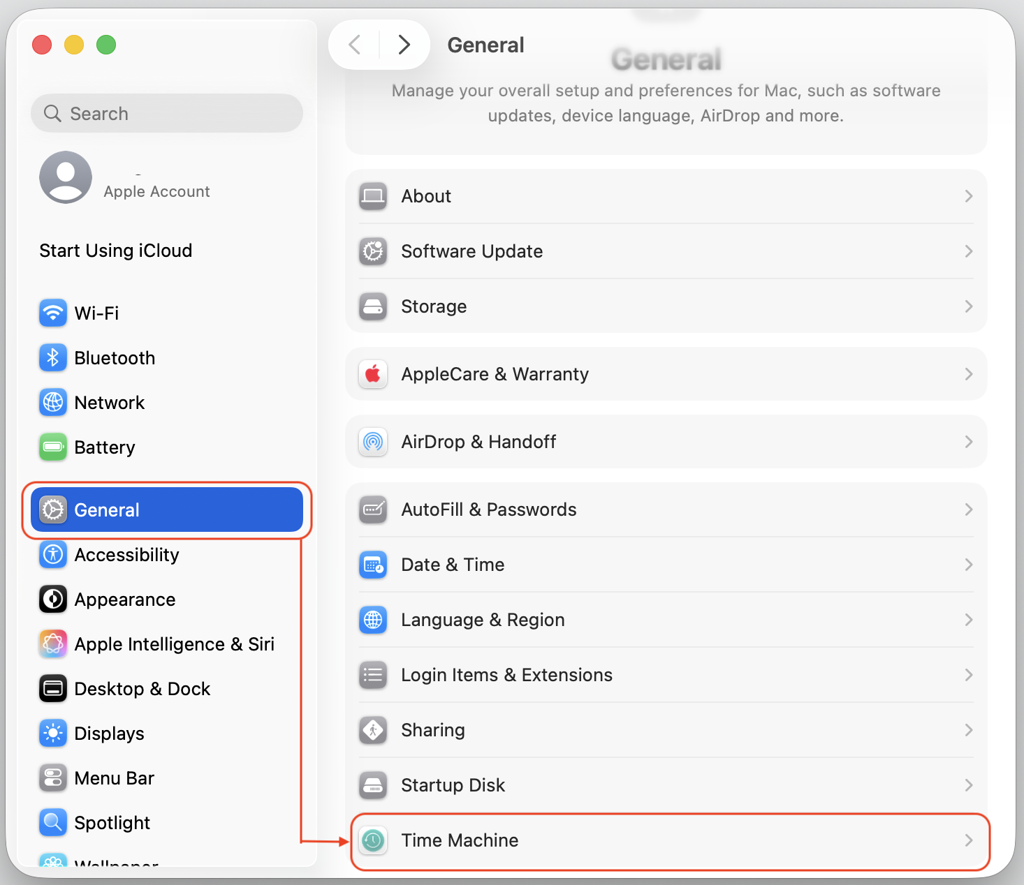Click the Software Update gear icon
Image resolution: width=1024 pixels, height=885 pixels.
373,251
